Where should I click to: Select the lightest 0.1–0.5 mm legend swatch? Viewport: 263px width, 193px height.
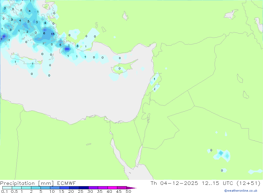pos(7,188)
